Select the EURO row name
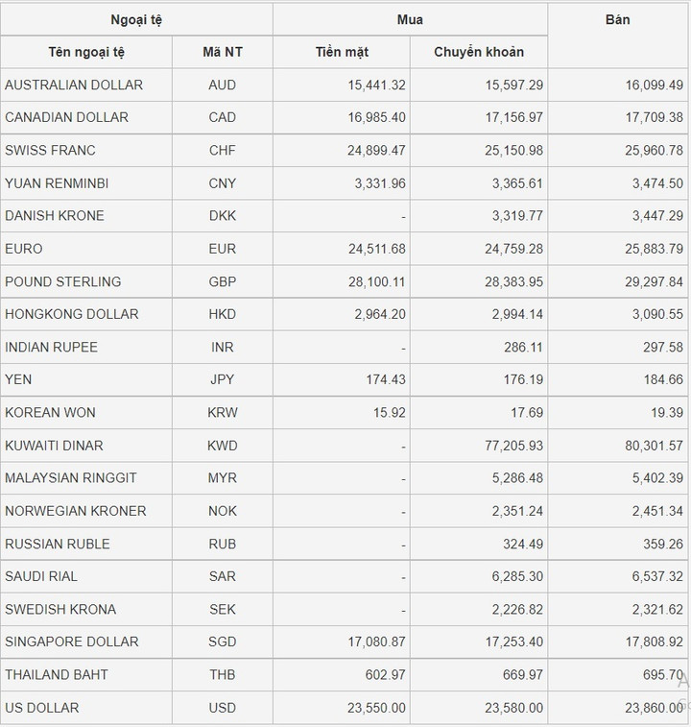 (x=24, y=249)
